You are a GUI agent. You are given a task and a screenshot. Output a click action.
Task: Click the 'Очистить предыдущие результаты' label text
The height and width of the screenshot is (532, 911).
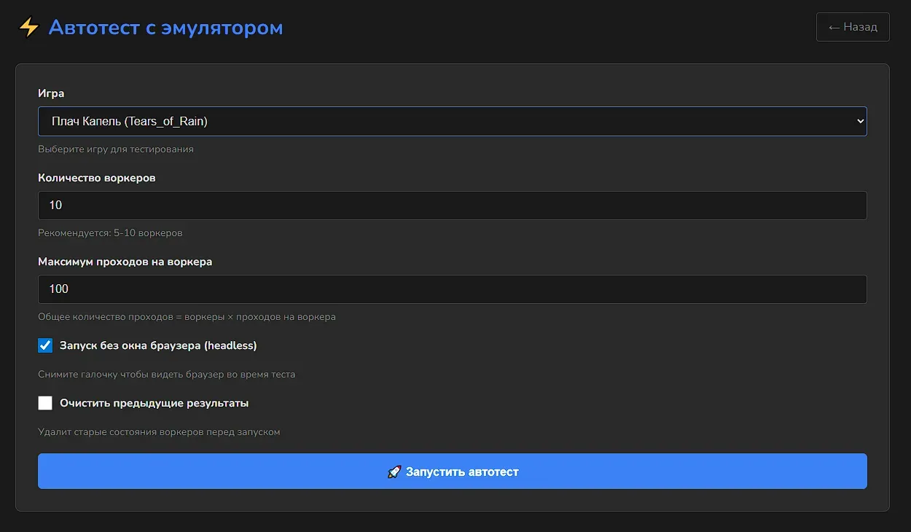(x=154, y=403)
